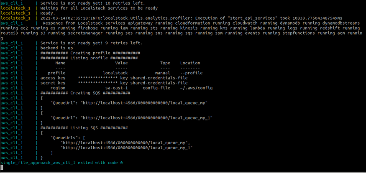Click the "--profile" location value
The height and width of the screenshot is (173, 366).
click(x=192, y=73)
